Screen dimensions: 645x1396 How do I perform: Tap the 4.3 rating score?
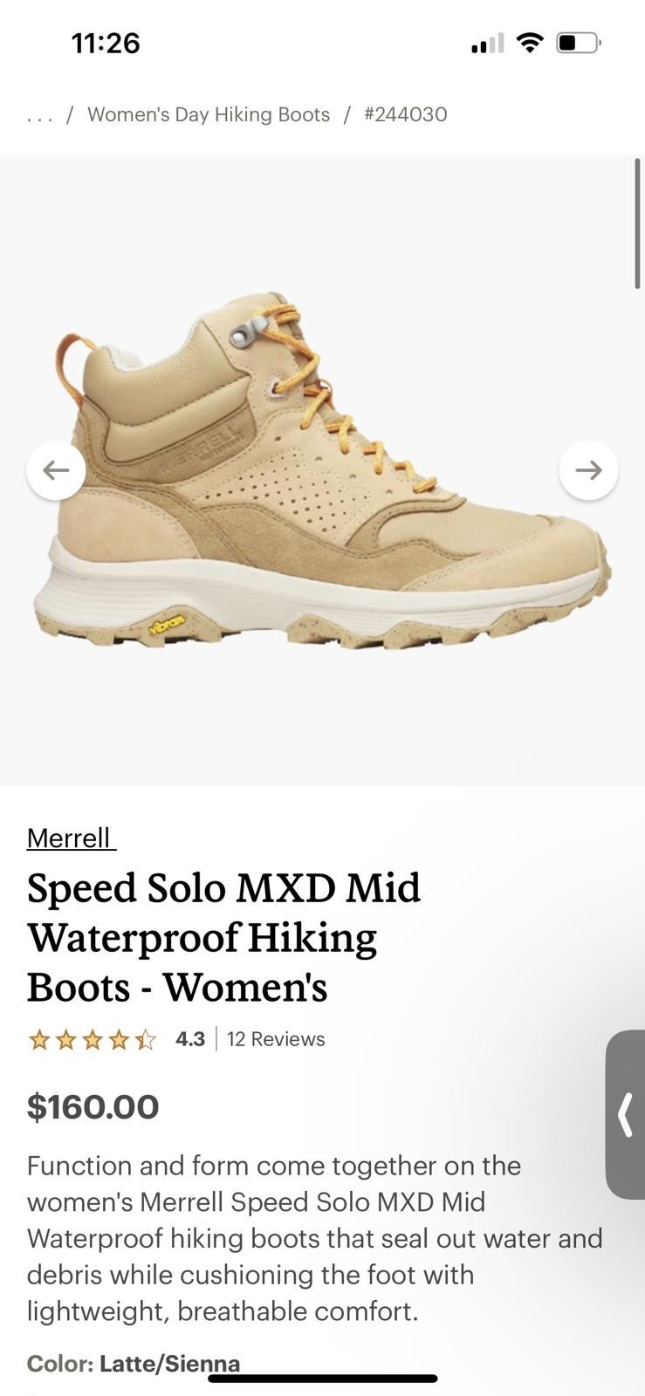tap(190, 1039)
